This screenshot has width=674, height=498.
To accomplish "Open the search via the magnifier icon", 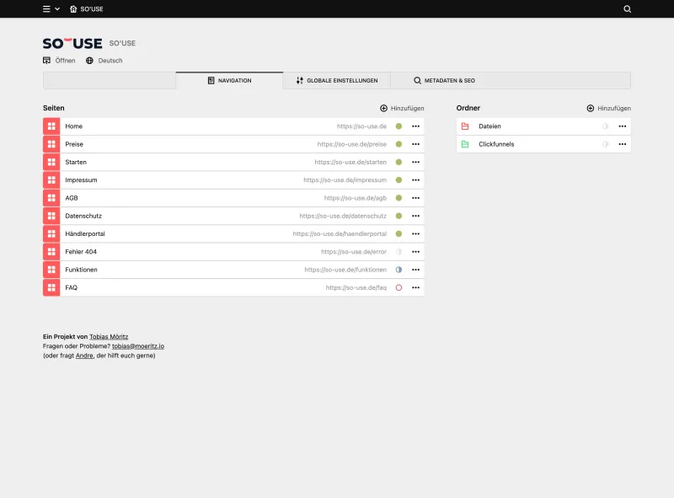I will point(628,9).
